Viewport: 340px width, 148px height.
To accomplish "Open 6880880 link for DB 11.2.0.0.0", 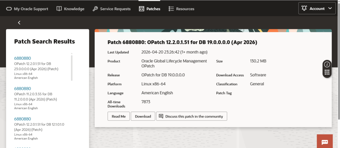I will pos(23,88).
